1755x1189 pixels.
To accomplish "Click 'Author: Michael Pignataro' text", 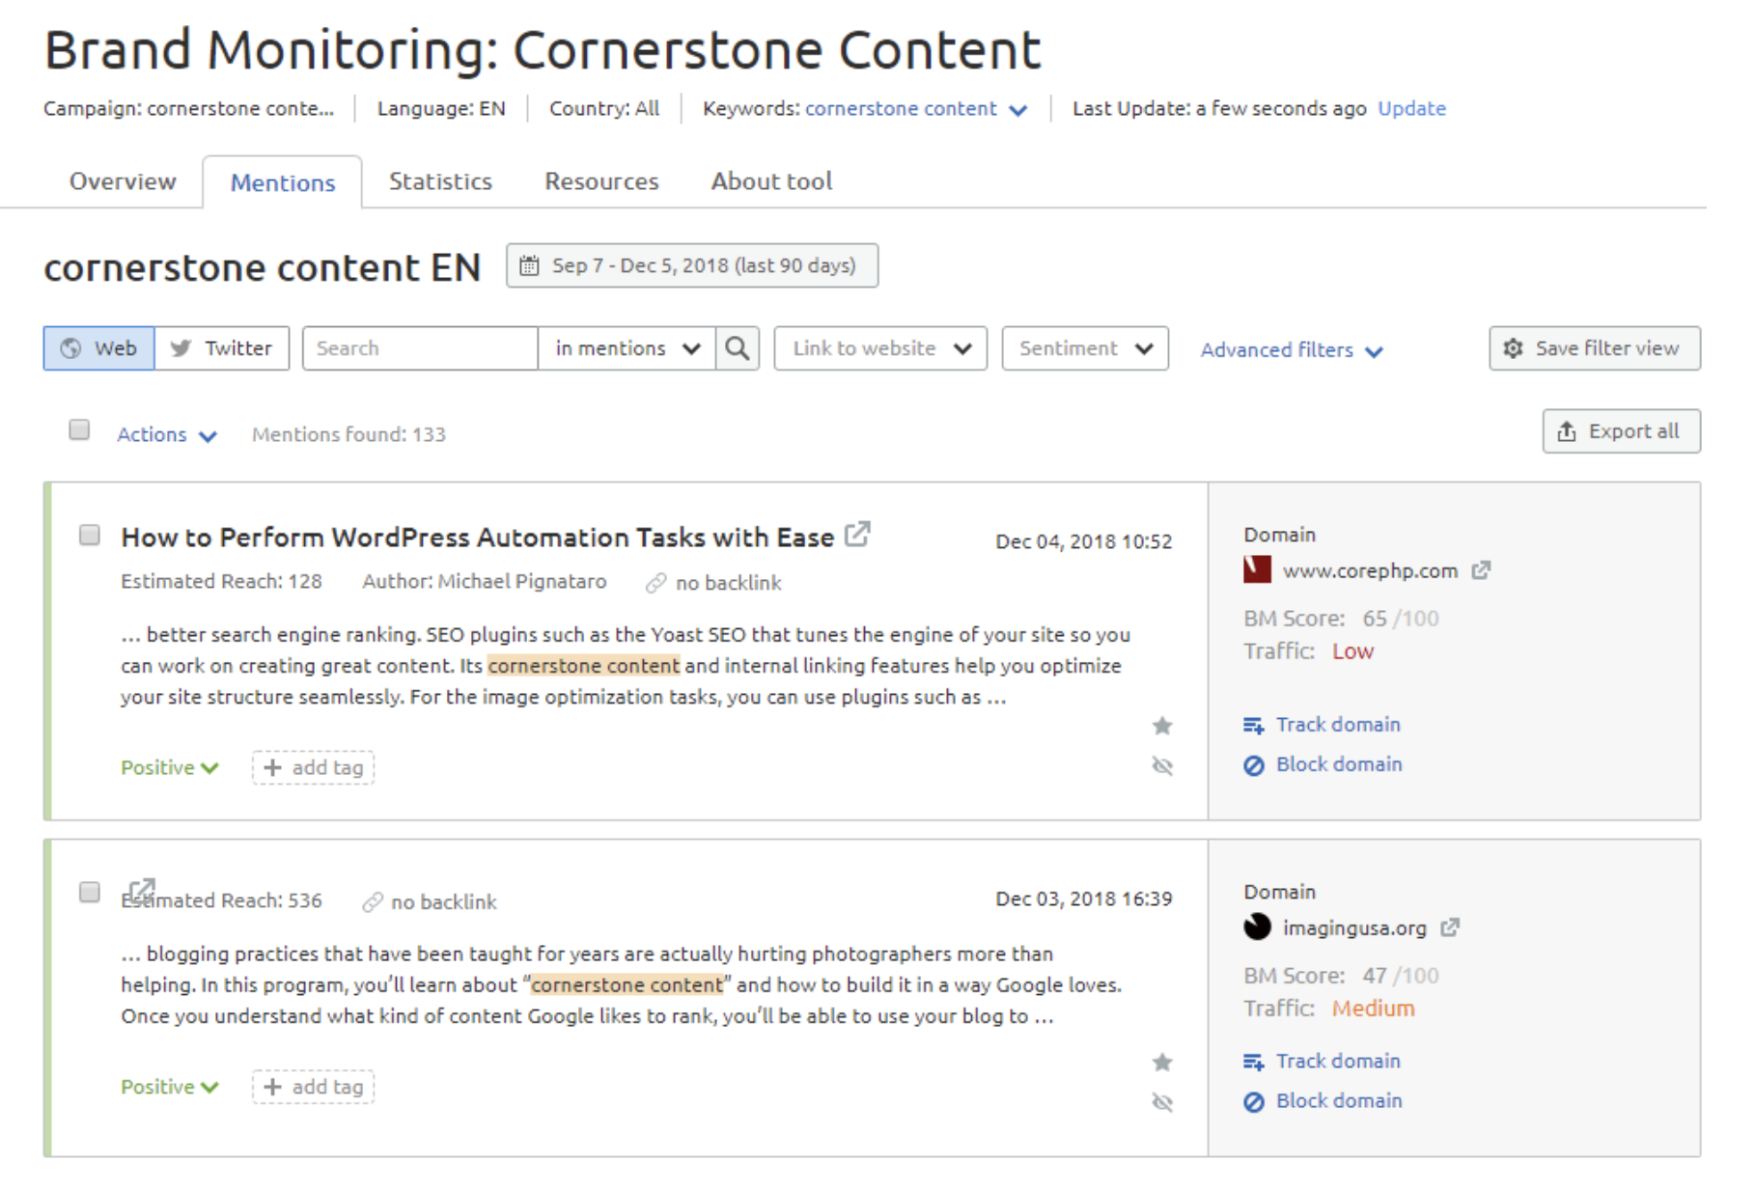I will tap(484, 581).
